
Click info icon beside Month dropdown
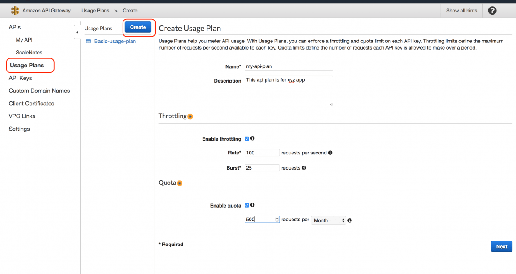point(350,220)
